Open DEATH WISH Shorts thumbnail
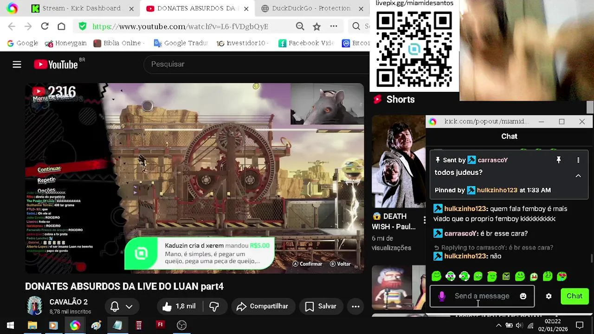Screen dimensions: 594x334 (x=399, y=161)
